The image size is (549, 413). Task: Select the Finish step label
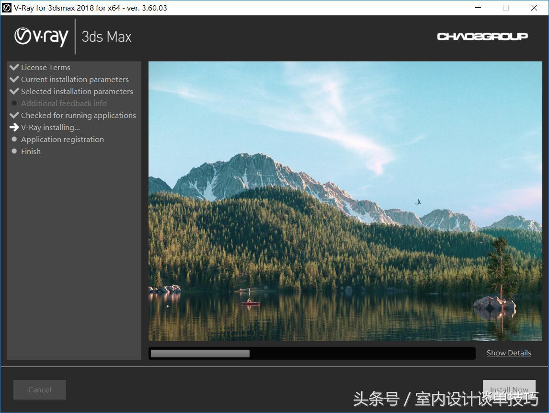31,151
